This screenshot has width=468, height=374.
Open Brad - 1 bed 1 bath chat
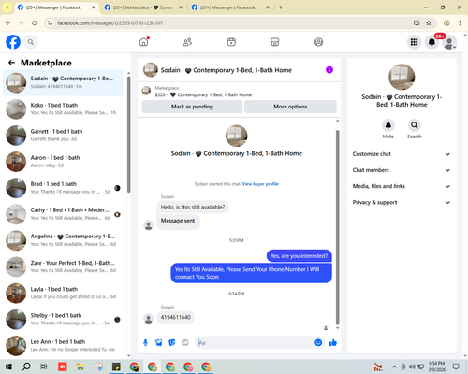tap(63, 188)
